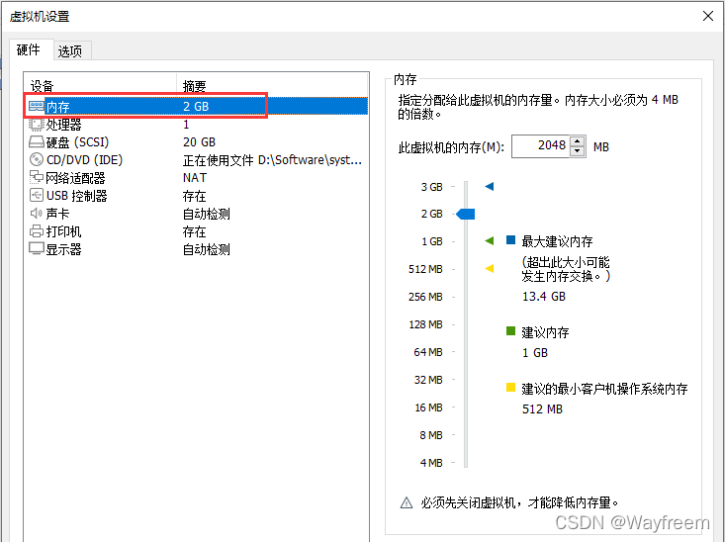The image size is (725, 542).
Task: Click the green 建议内存 legend square
Action: coord(511,330)
